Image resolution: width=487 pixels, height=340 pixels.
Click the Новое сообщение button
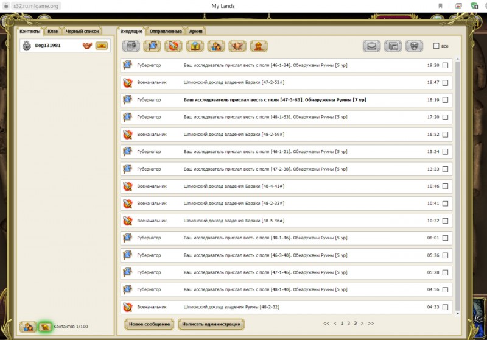tap(149, 324)
